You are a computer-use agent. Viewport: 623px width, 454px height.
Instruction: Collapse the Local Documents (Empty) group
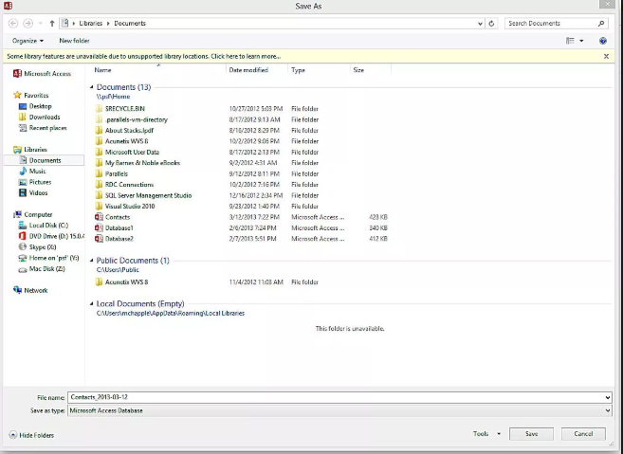(x=92, y=304)
